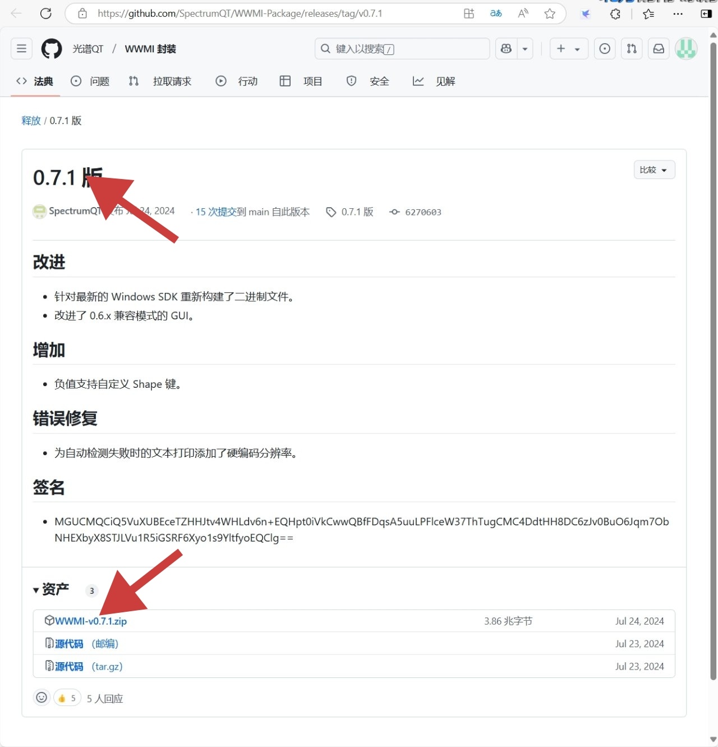Switch to the 行动 actions tab
The width and height of the screenshot is (718, 747).
237,81
